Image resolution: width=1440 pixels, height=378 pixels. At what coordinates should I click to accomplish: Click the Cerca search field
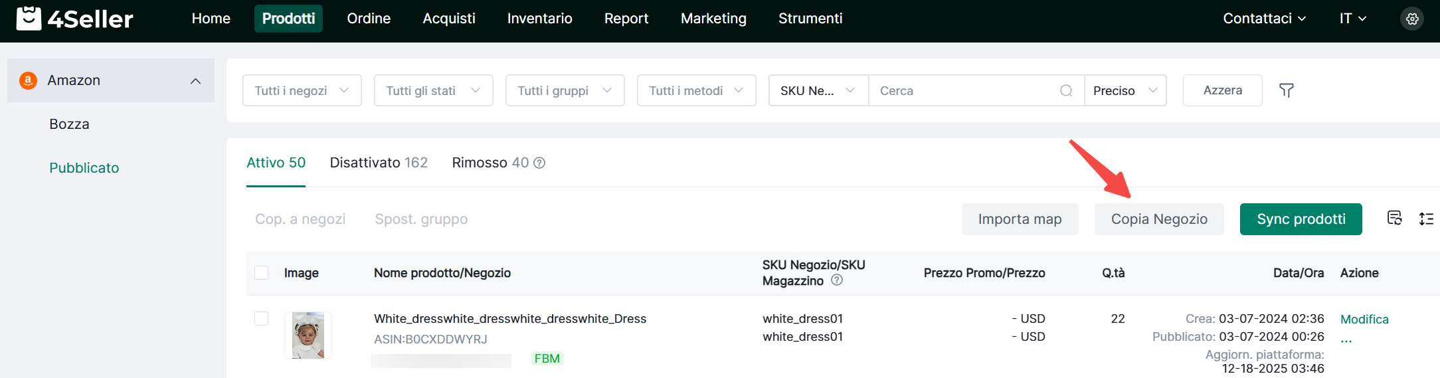[963, 90]
